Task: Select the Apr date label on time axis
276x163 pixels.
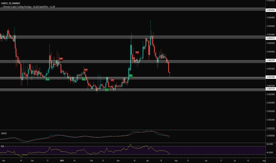Action: coord(148,161)
